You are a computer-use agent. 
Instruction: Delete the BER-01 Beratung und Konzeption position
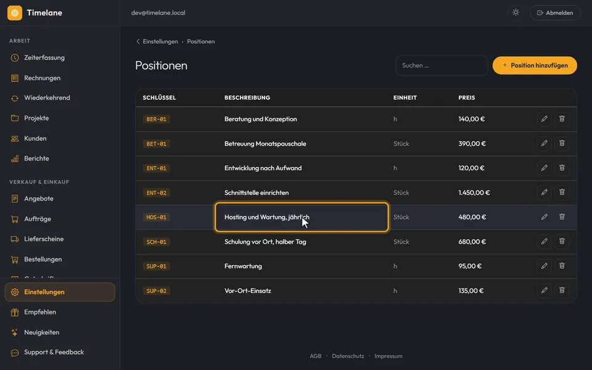click(562, 119)
